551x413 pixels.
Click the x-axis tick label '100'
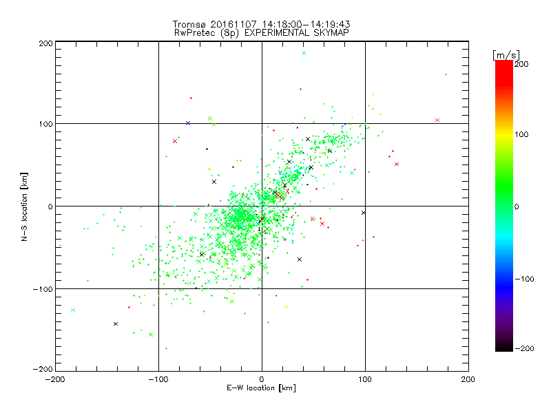coord(365,379)
